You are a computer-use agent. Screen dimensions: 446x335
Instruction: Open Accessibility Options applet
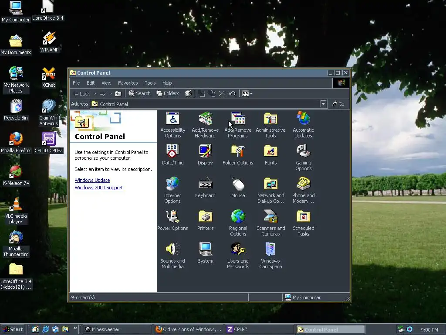(172, 125)
